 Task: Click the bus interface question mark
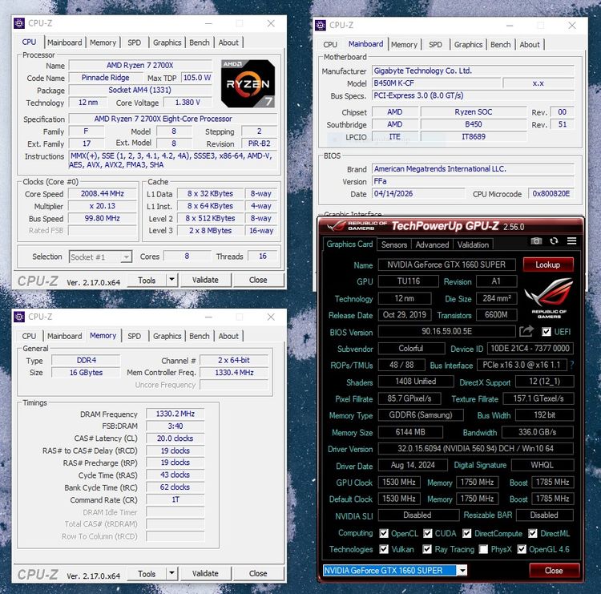(x=572, y=365)
